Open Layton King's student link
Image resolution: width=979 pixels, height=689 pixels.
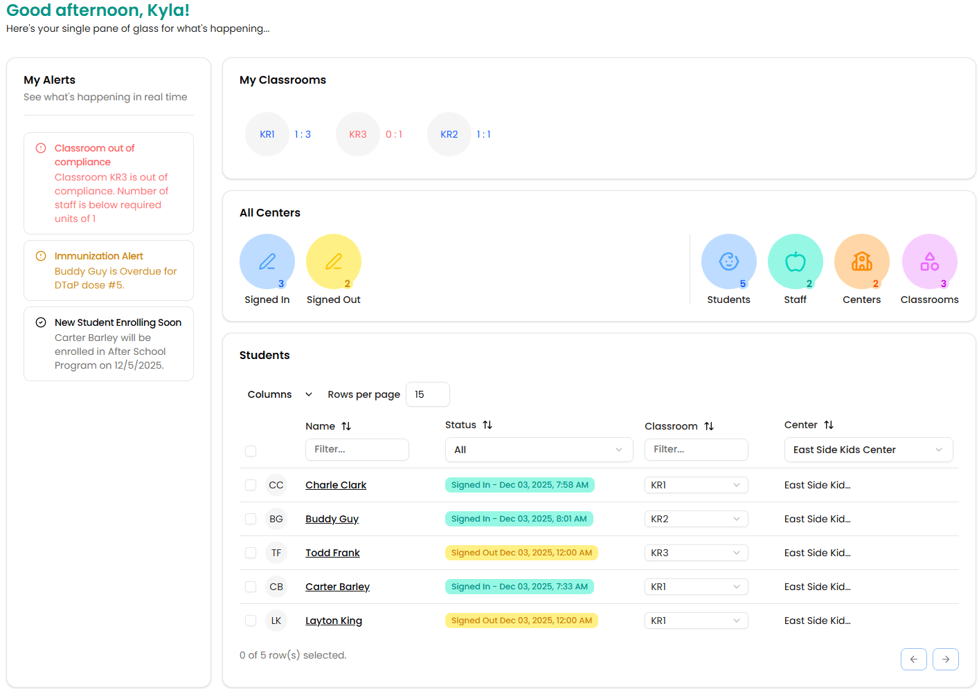(334, 621)
